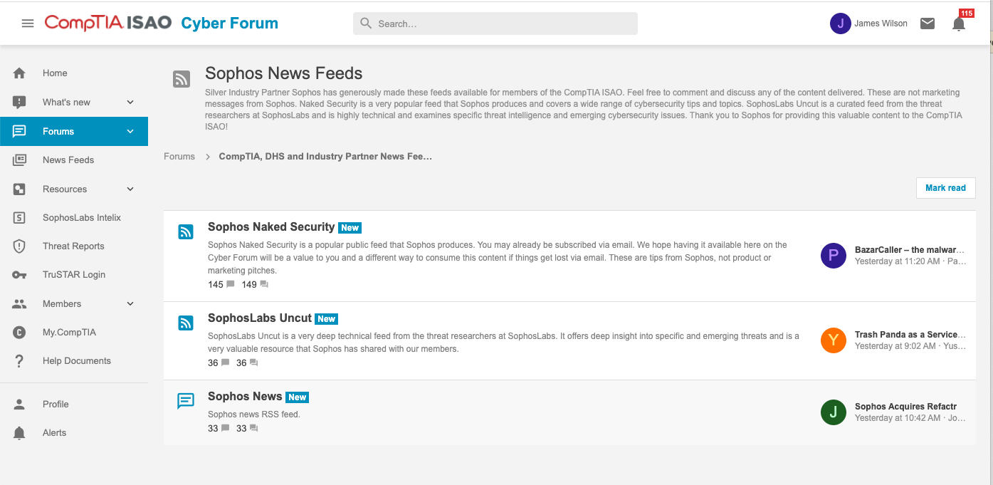This screenshot has height=485, width=993.
Task: Click the Mark read button
Action: point(945,188)
